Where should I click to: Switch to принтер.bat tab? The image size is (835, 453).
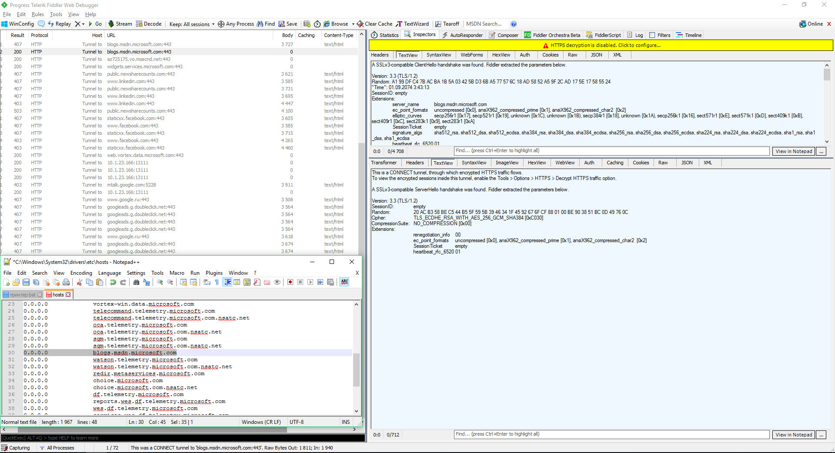pyautogui.click(x=22, y=295)
